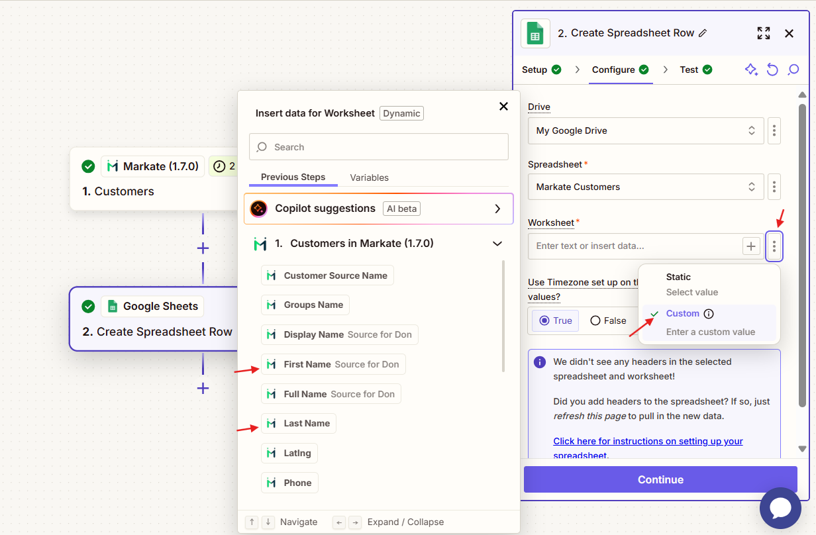This screenshot has height=535, width=816.
Task: Click the Copilot suggestions orange icon
Action: click(x=258, y=209)
